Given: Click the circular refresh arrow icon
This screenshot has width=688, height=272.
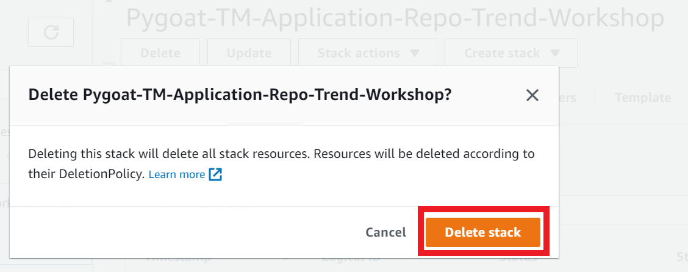Looking at the screenshot, I should 51,32.
